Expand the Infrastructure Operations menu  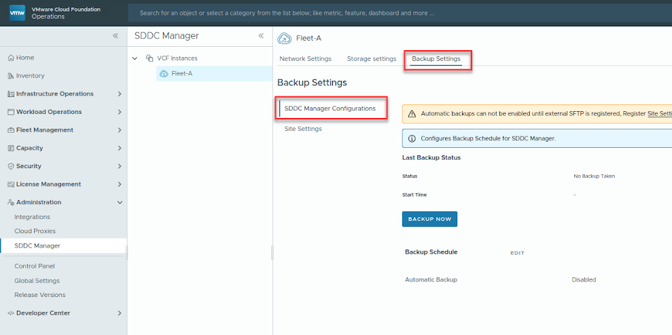click(x=120, y=94)
